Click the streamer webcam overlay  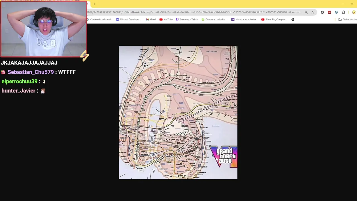[44, 29]
